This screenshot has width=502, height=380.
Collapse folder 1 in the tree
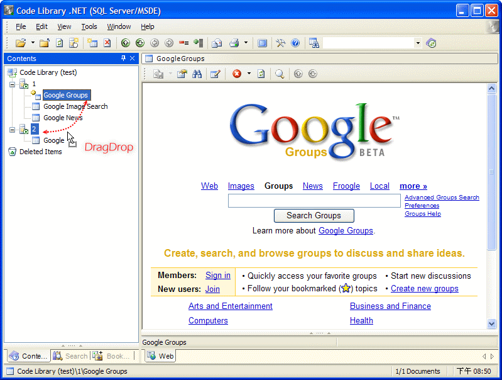pyautogui.click(x=12, y=84)
